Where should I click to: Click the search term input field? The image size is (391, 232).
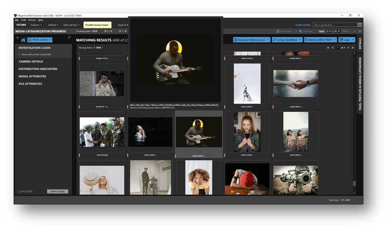click(335, 25)
